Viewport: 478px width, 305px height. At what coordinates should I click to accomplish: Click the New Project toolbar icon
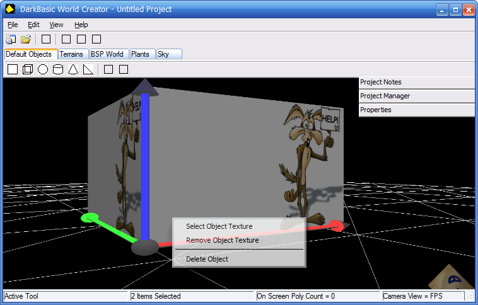11,39
